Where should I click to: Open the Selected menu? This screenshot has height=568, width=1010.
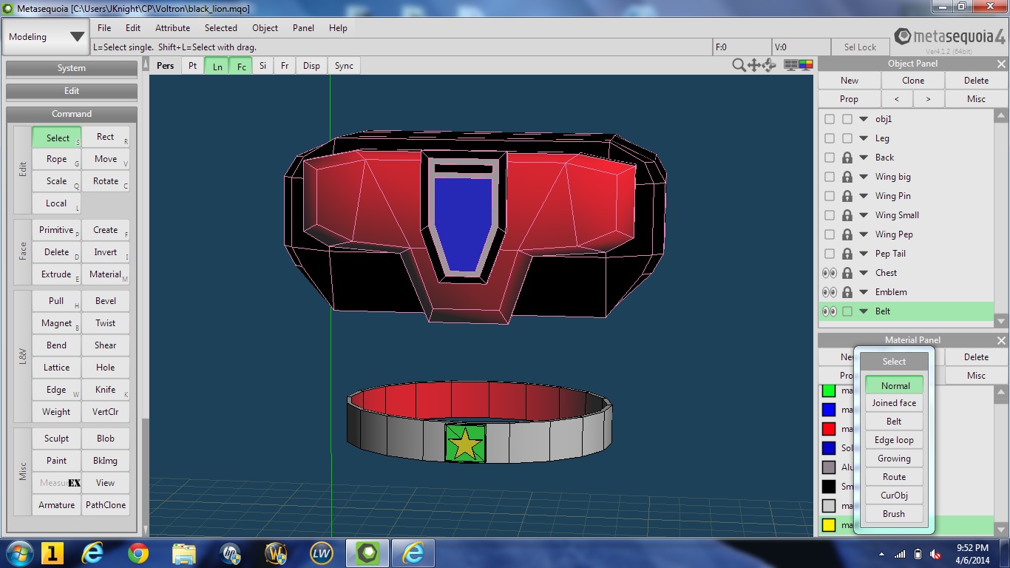[221, 28]
